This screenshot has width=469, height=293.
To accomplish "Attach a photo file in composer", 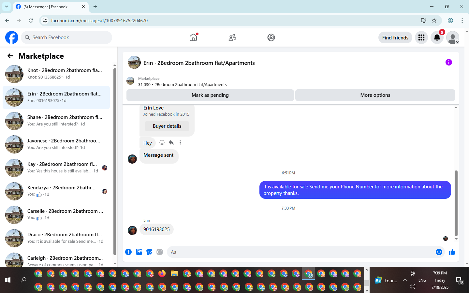I will point(139,252).
